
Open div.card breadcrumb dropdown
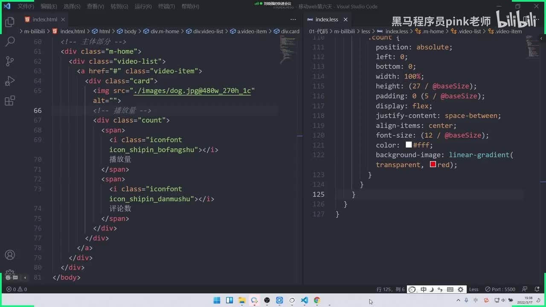[x=287, y=31]
